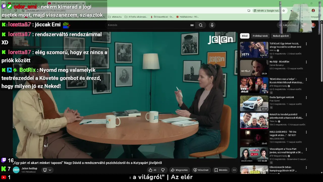
Task: Dislike the video with thumbs down
Action: pos(163,170)
